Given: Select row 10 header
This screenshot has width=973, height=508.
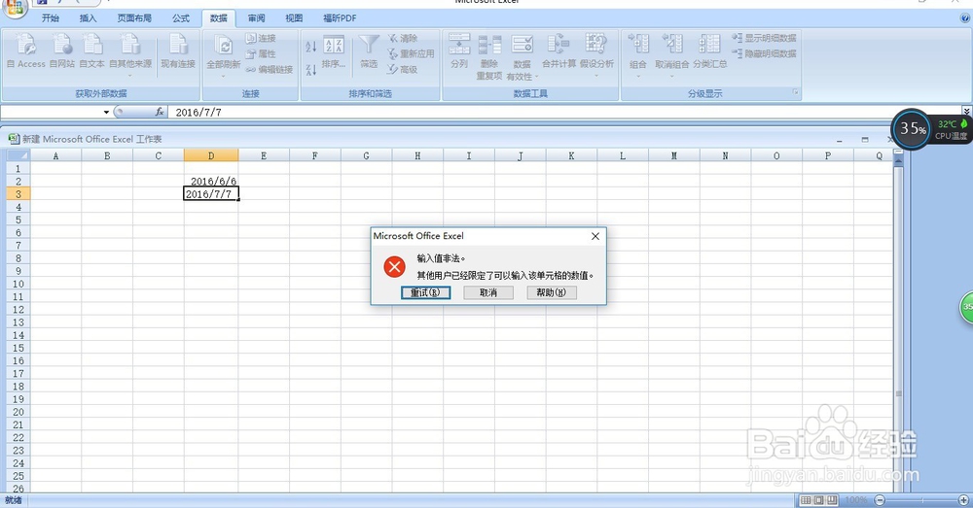Looking at the screenshot, I should [18, 284].
